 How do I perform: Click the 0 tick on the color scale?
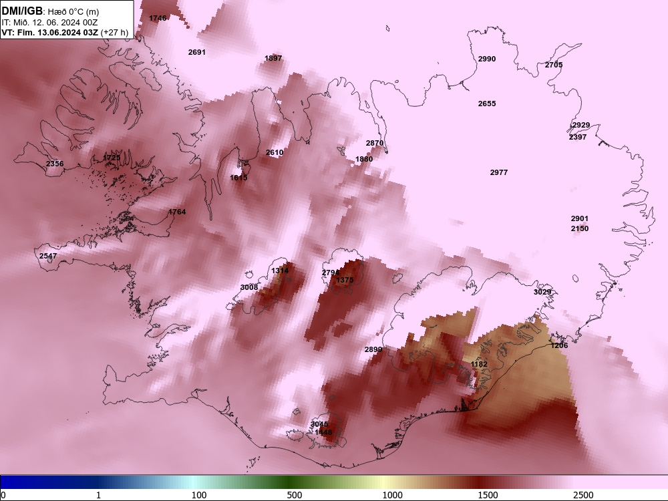click(x=3, y=495)
